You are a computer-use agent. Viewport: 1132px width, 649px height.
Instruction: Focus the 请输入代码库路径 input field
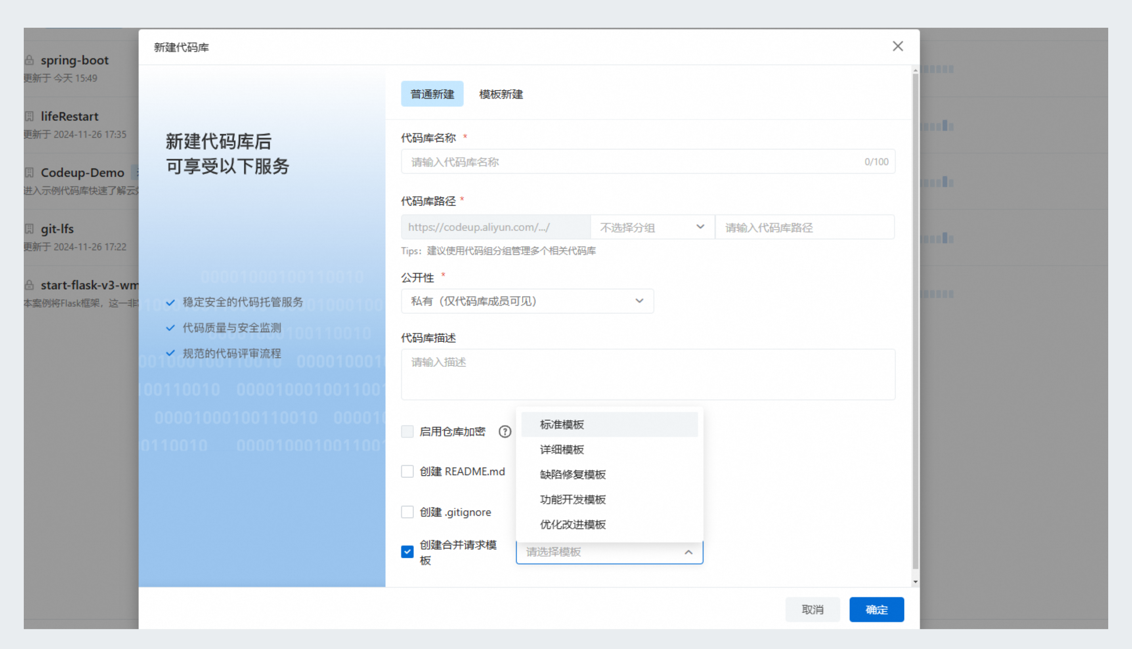click(x=805, y=227)
